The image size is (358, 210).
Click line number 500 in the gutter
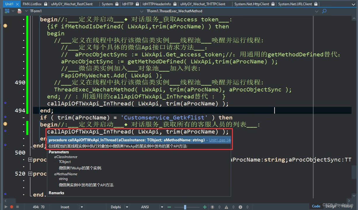(x=20, y=153)
